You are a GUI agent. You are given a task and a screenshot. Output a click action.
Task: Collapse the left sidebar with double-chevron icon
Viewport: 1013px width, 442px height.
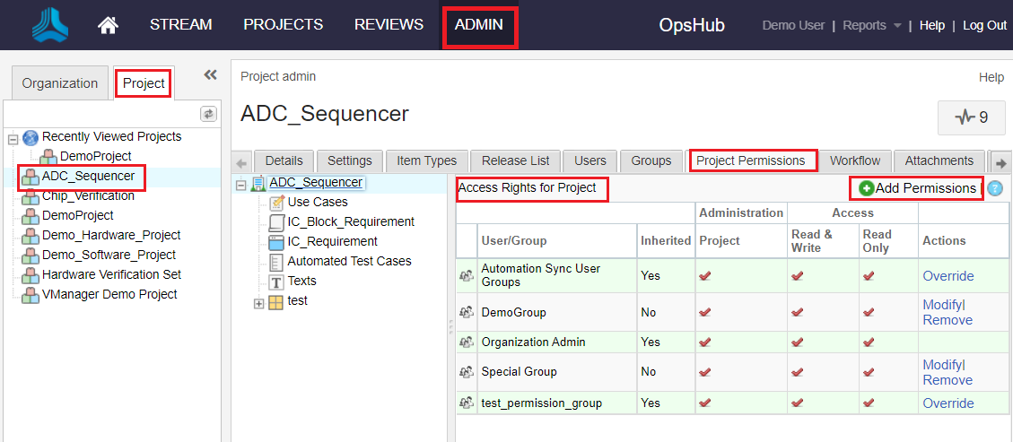coord(211,75)
